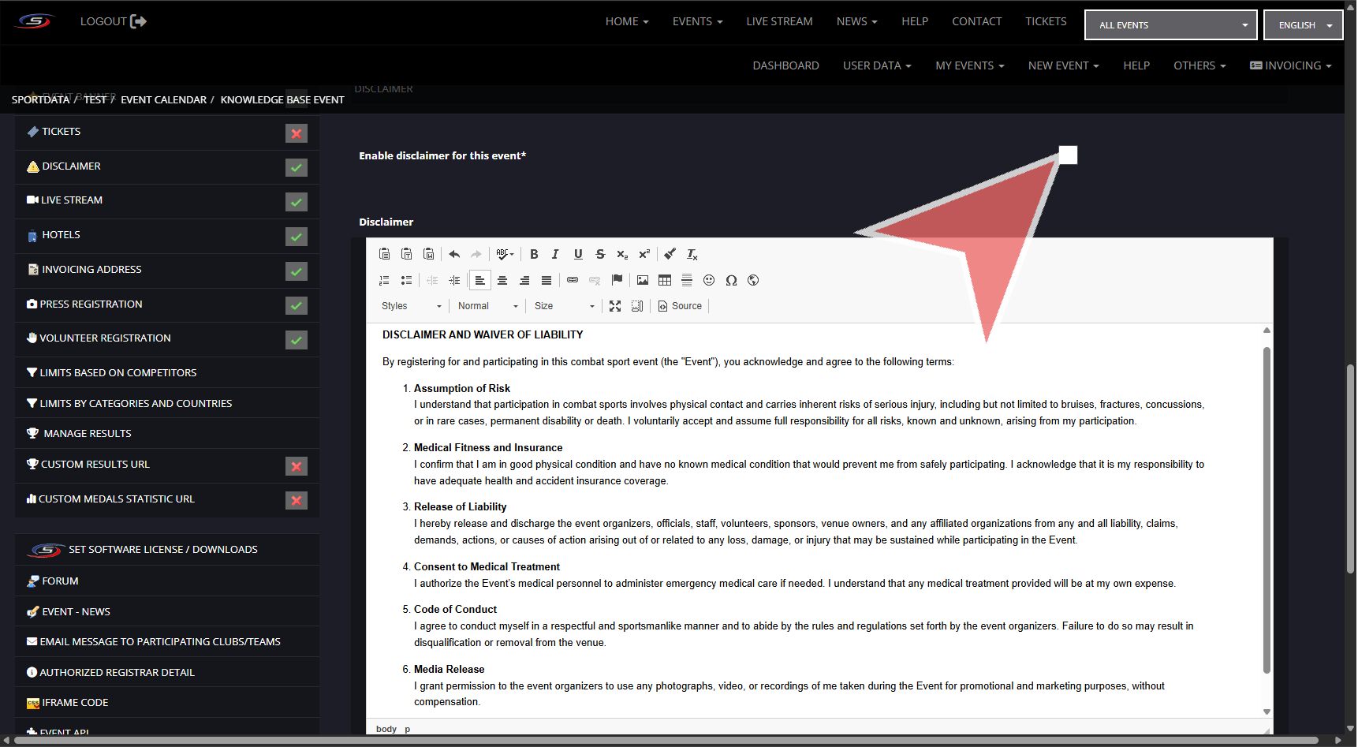Viewport: 1358px width, 747px height.
Task: Toggle the Tickets status red X
Action: pyautogui.click(x=297, y=133)
